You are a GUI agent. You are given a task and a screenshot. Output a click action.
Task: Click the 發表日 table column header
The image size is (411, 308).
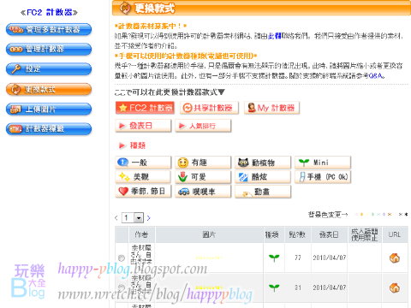point(329,234)
